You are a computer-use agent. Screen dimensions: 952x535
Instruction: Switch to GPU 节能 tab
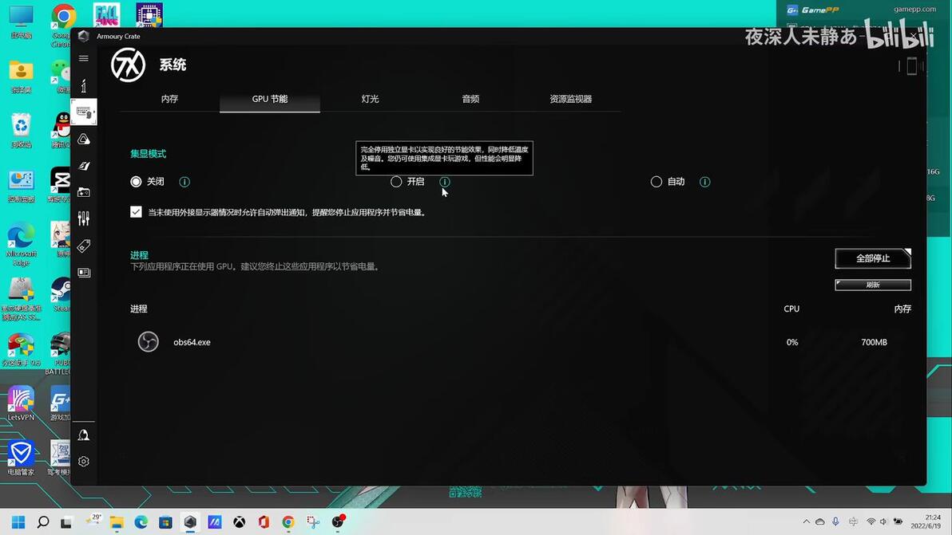[270, 99]
